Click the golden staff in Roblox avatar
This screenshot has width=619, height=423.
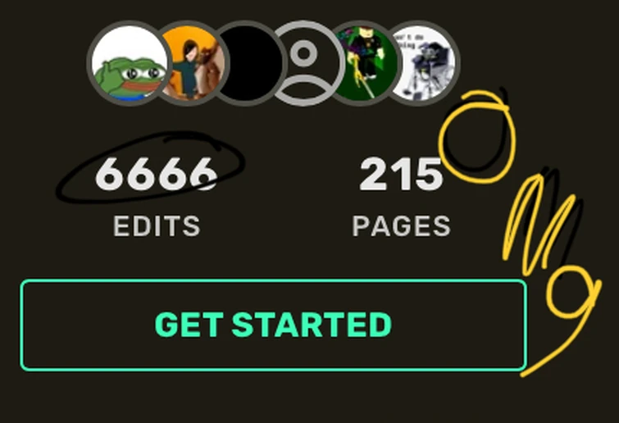pos(359,75)
